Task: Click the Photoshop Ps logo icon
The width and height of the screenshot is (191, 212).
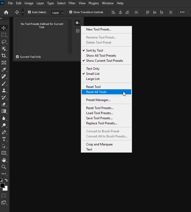Action: (x=2, y=3)
